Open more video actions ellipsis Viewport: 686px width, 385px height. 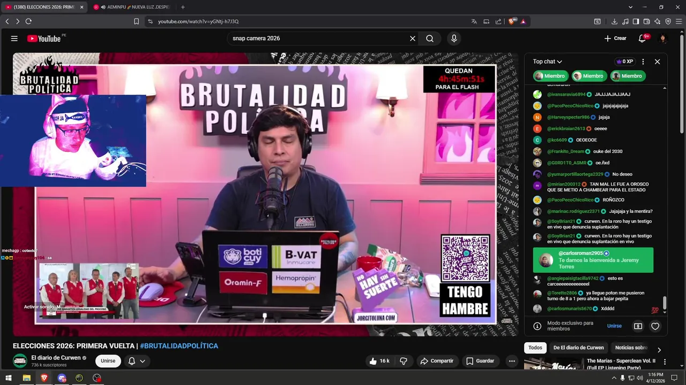pyautogui.click(x=512, y=361)
